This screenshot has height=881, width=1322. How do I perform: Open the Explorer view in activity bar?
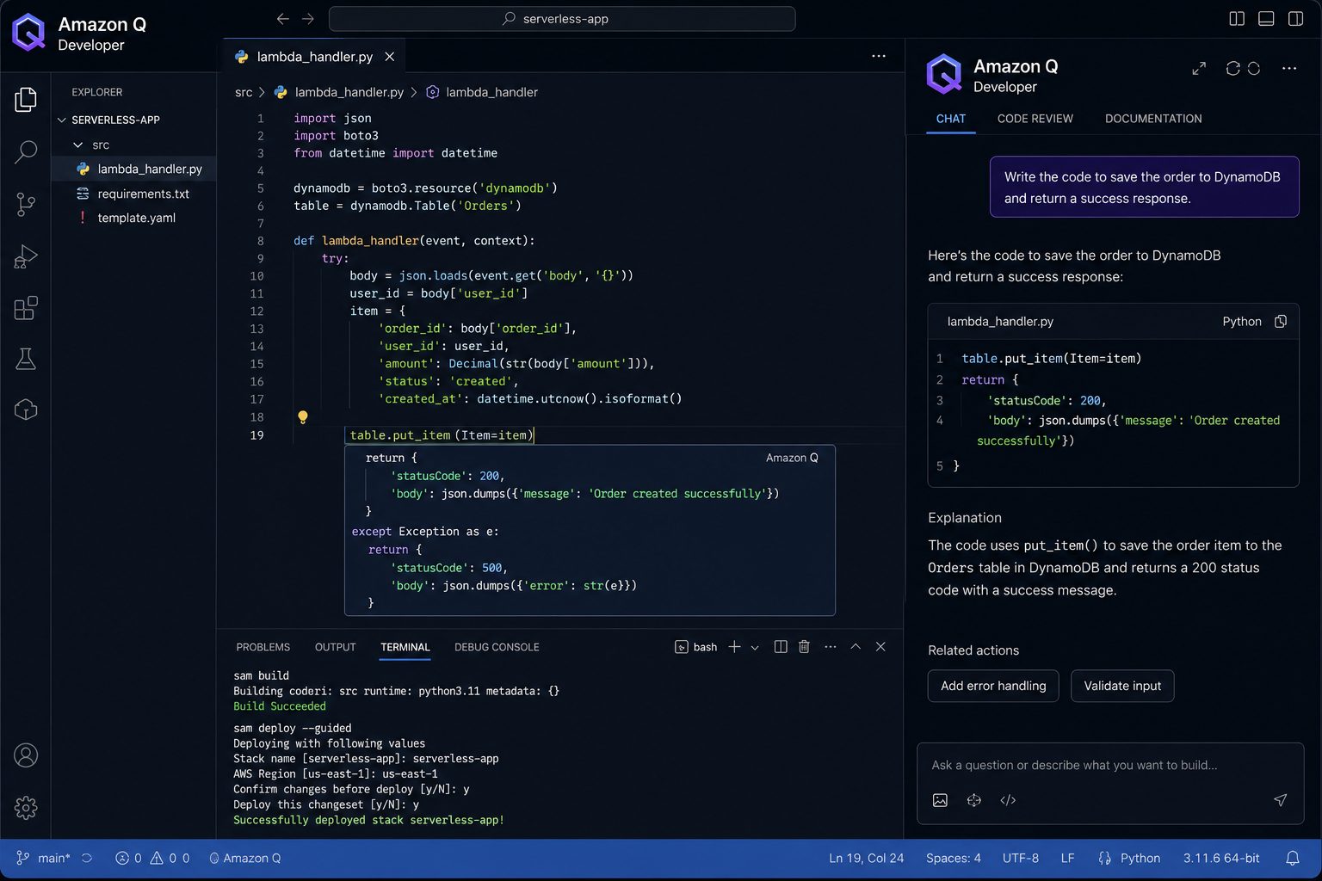(x=26, y=100)
